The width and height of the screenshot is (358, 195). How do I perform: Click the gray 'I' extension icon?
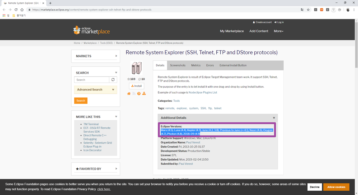click(x=316, y=10)
